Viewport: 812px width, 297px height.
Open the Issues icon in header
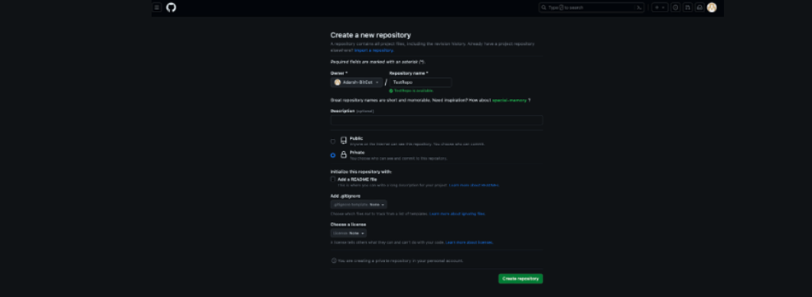click(x=675, y=7)
